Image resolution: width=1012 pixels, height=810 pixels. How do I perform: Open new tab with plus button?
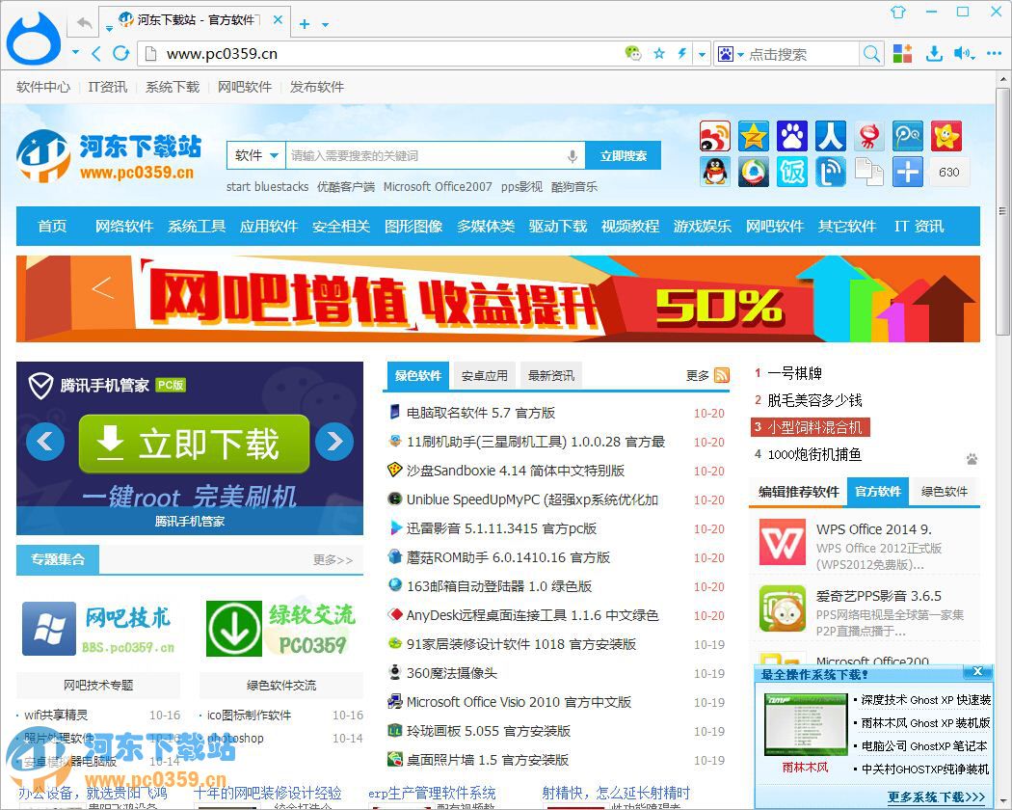[x=305, y=24]
